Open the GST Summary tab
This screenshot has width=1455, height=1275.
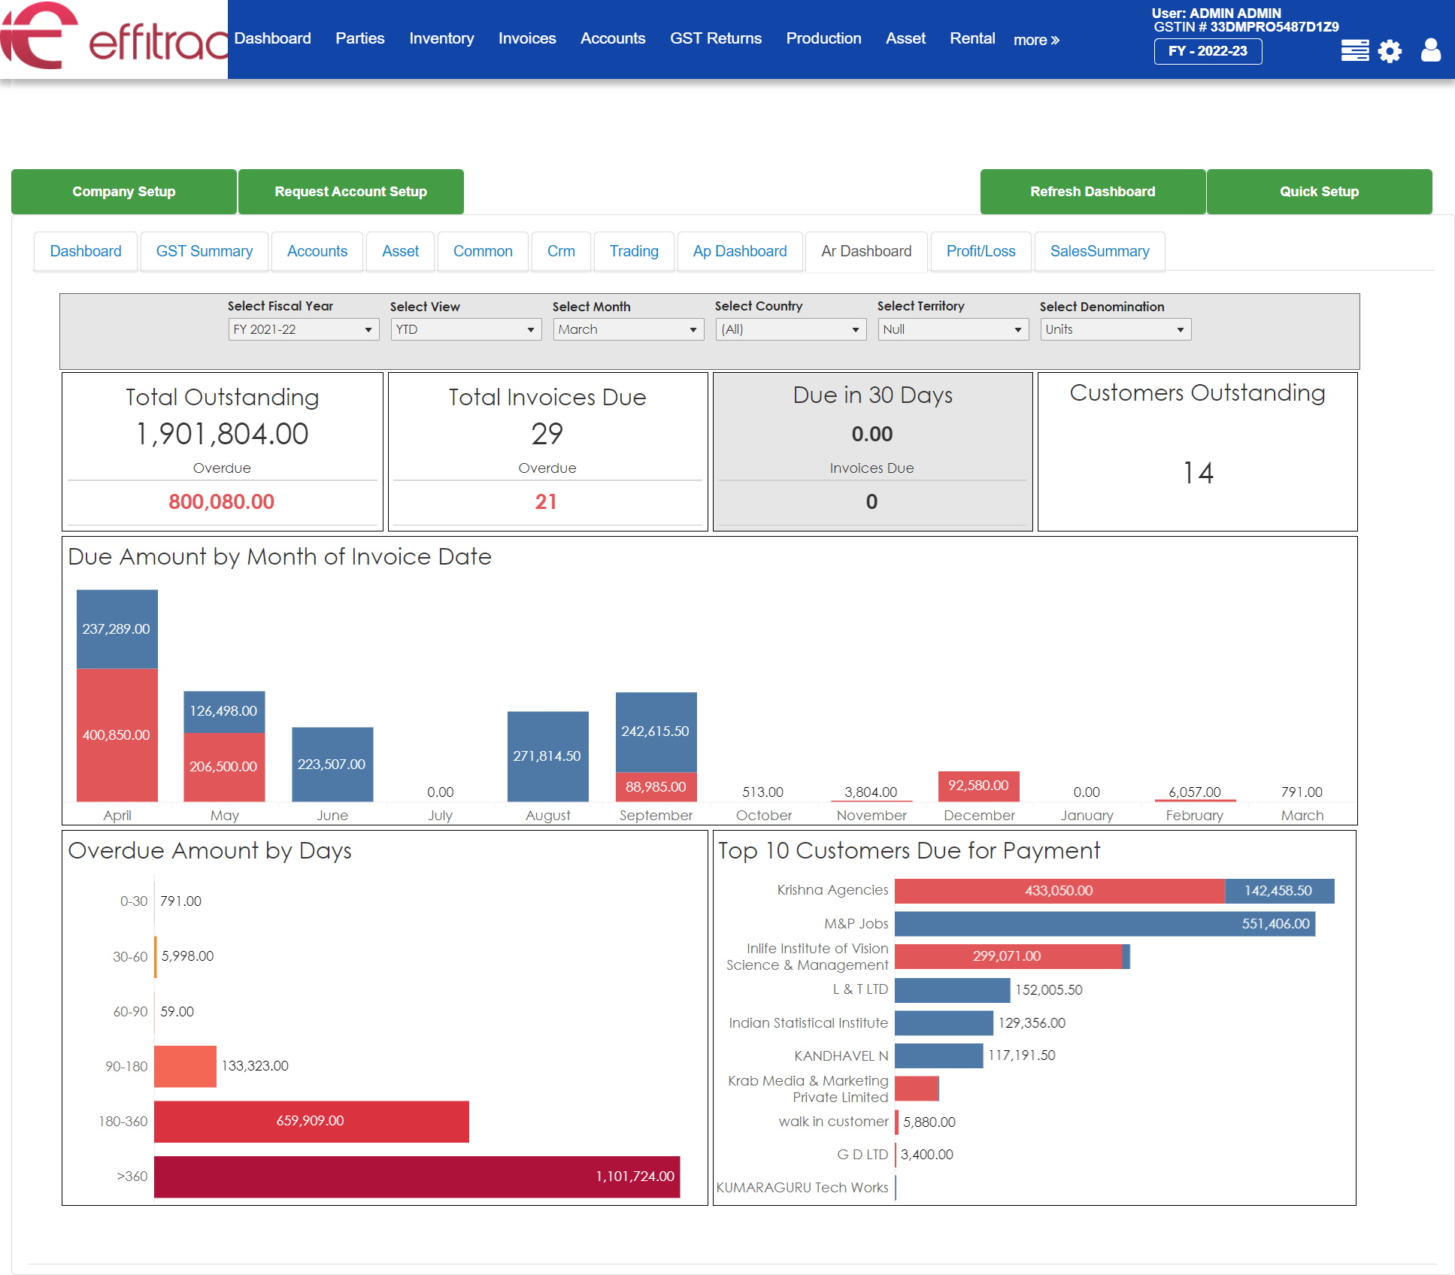pos(204,251)
